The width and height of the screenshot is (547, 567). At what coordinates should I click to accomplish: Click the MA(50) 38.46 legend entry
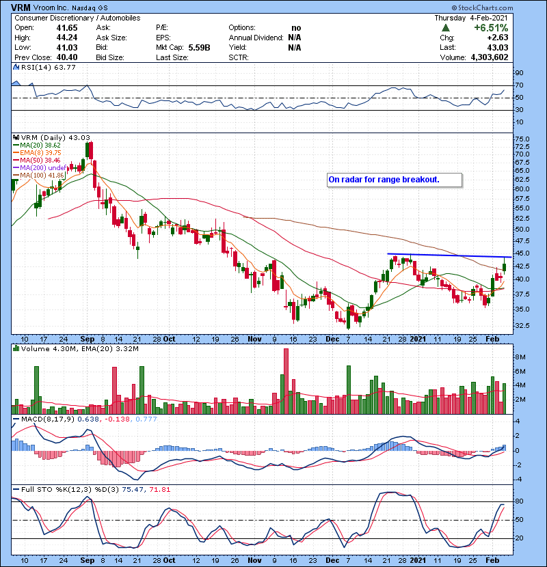click(37, 160)
